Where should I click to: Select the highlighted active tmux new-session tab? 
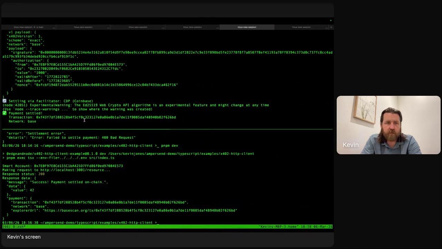[247, 27]
